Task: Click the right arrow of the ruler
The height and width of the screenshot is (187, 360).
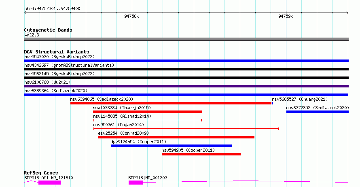Action: pos(347,13)
